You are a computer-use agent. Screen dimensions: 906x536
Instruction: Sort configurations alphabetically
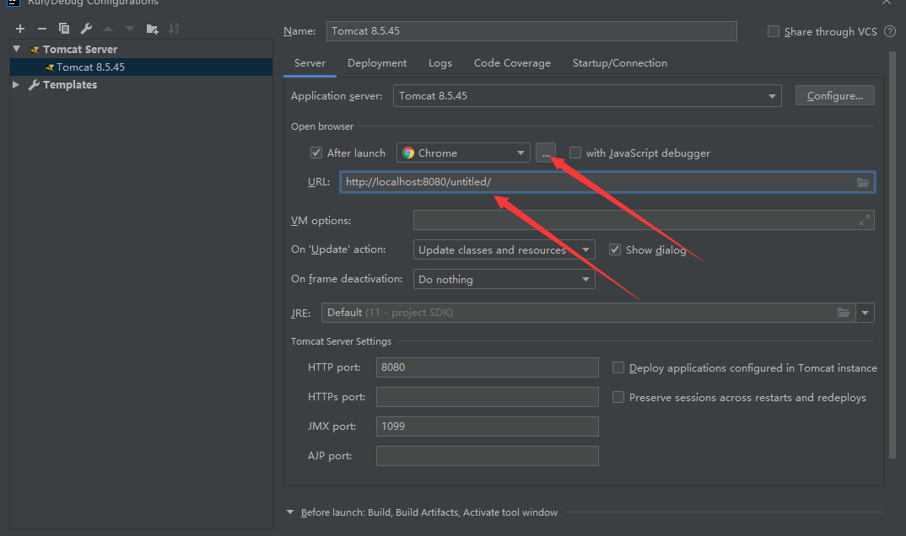[174, 29]
